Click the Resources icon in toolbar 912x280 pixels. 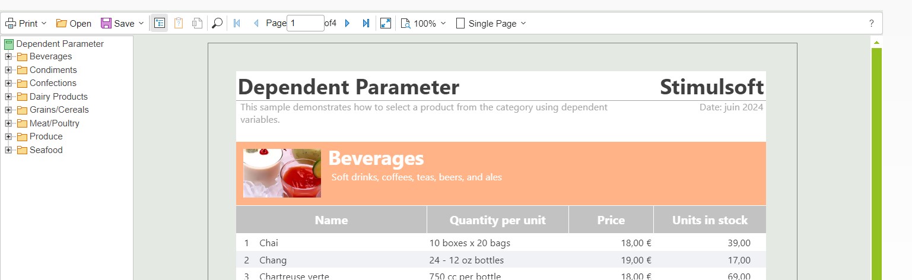point(198,23)
